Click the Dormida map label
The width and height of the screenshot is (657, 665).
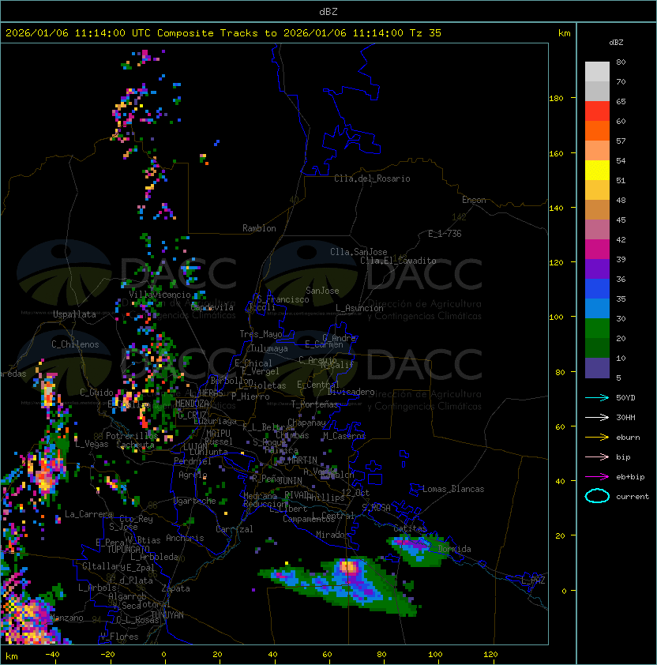pos(454,549)
